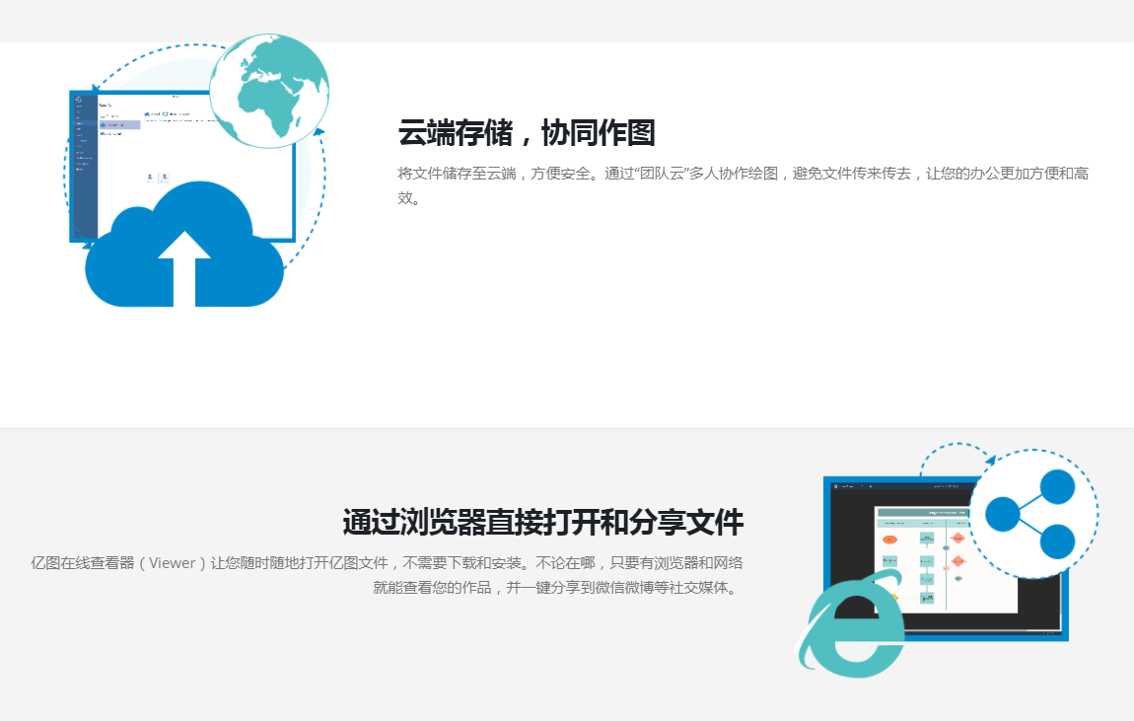1134x721 pixels.
Task: Click the teal globe icon
Action: pyautogui.click(x=269, y=90)
